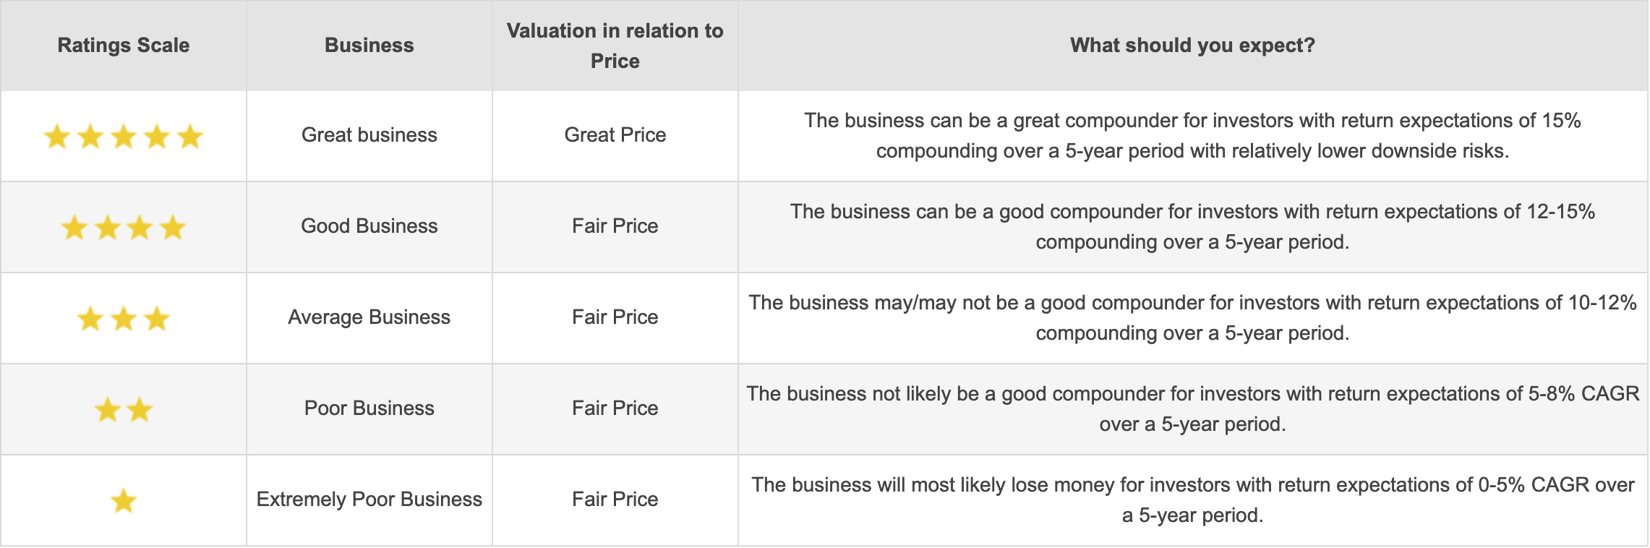Click the 15% compounding description text

(x=1193, y=136)
